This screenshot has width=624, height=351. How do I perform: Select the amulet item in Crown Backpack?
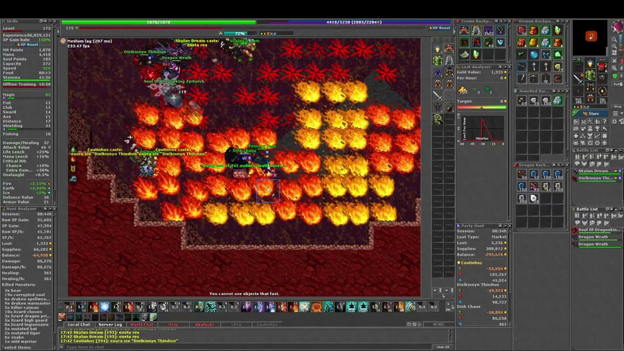click(x=500, y=30)
